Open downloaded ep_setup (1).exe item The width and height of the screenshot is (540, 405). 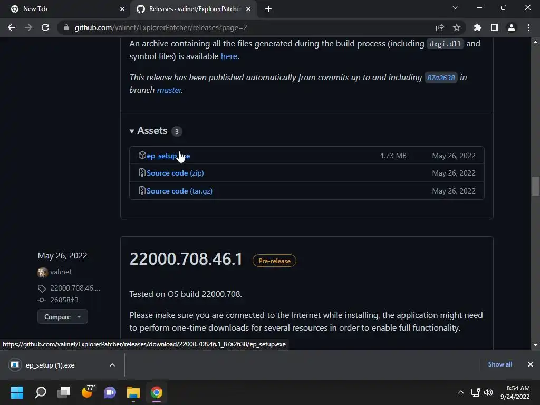(x=50, y=365)
